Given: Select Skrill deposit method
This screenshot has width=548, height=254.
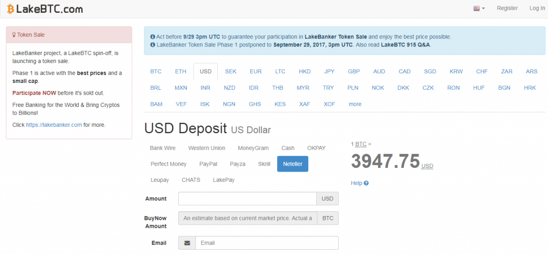Looking at the screenshot, I should click(264, 164).
